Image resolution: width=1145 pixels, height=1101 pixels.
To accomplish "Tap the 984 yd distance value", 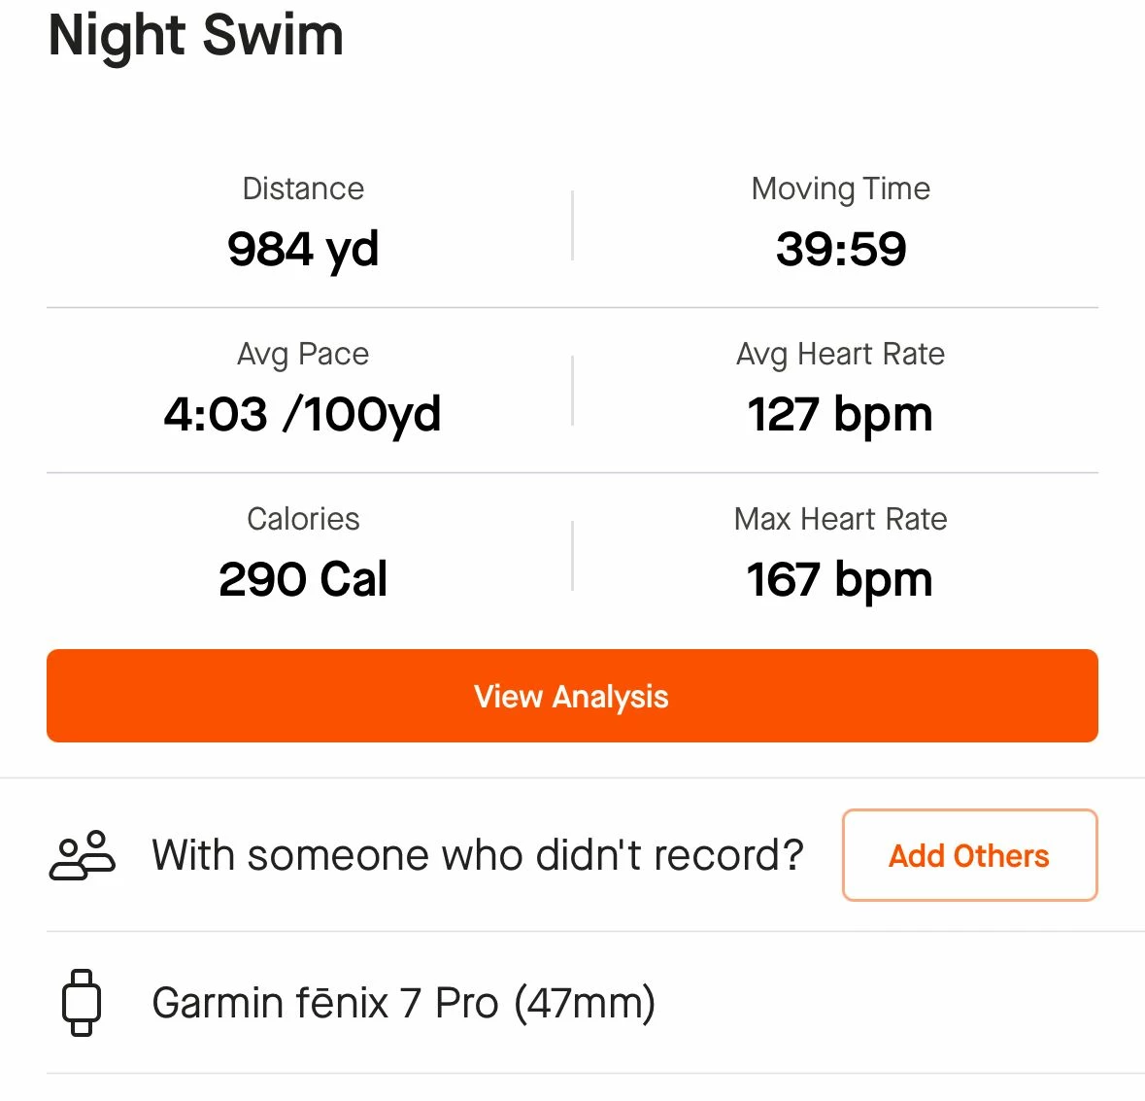I will point(303,250).
